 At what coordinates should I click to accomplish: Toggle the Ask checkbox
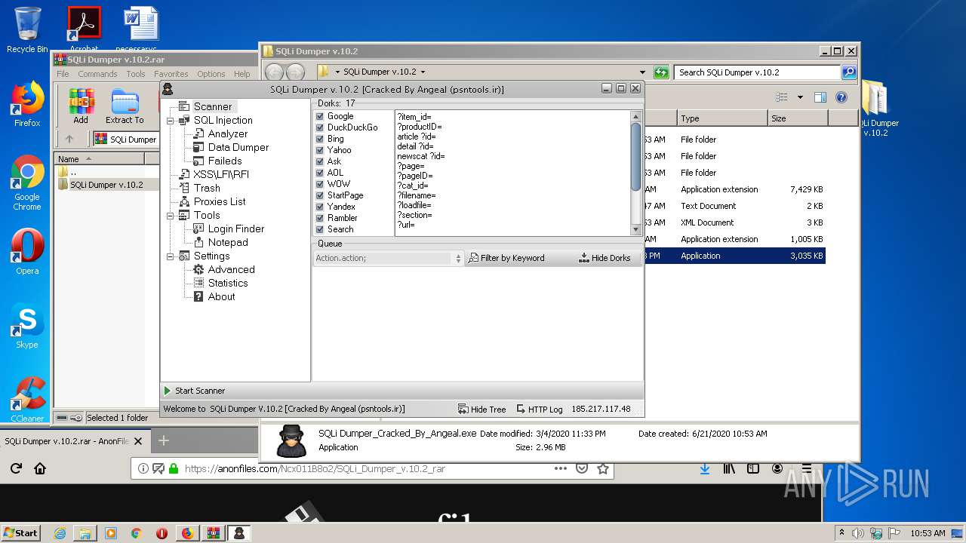point(320,161)
